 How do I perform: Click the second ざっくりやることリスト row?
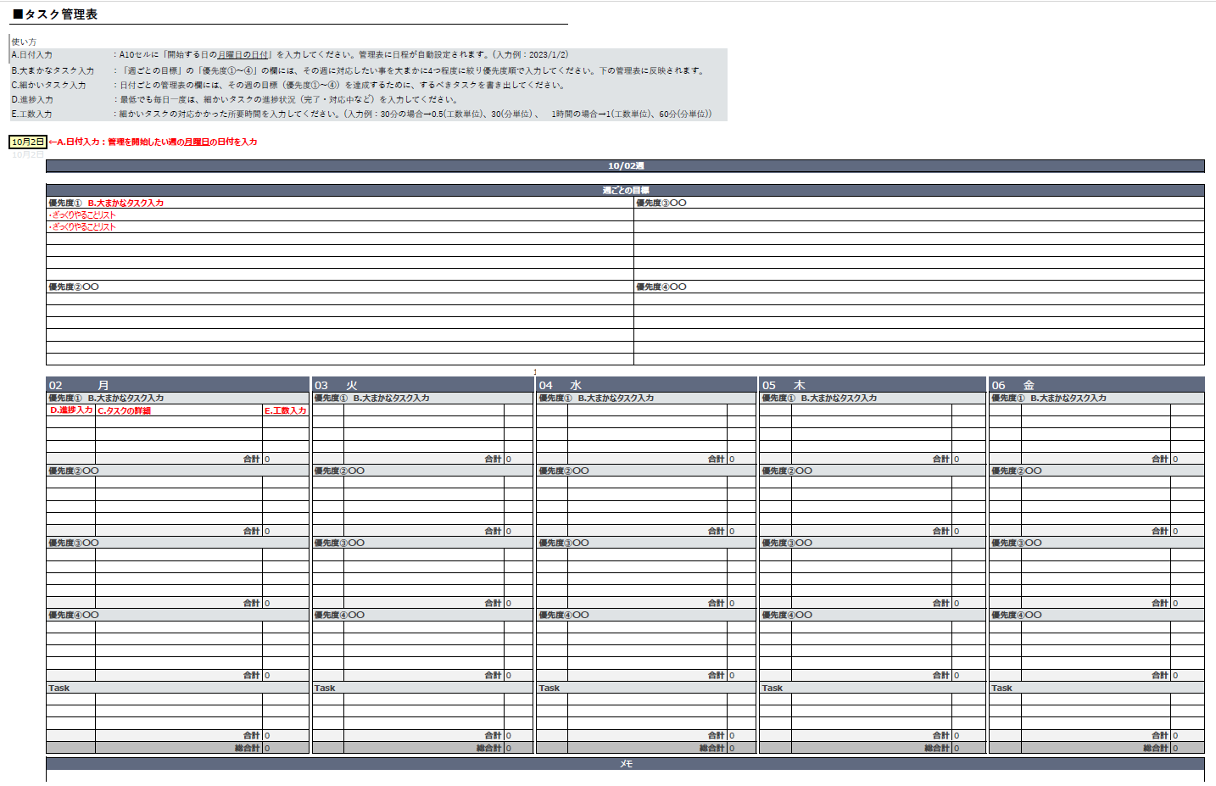click(83, 227)
